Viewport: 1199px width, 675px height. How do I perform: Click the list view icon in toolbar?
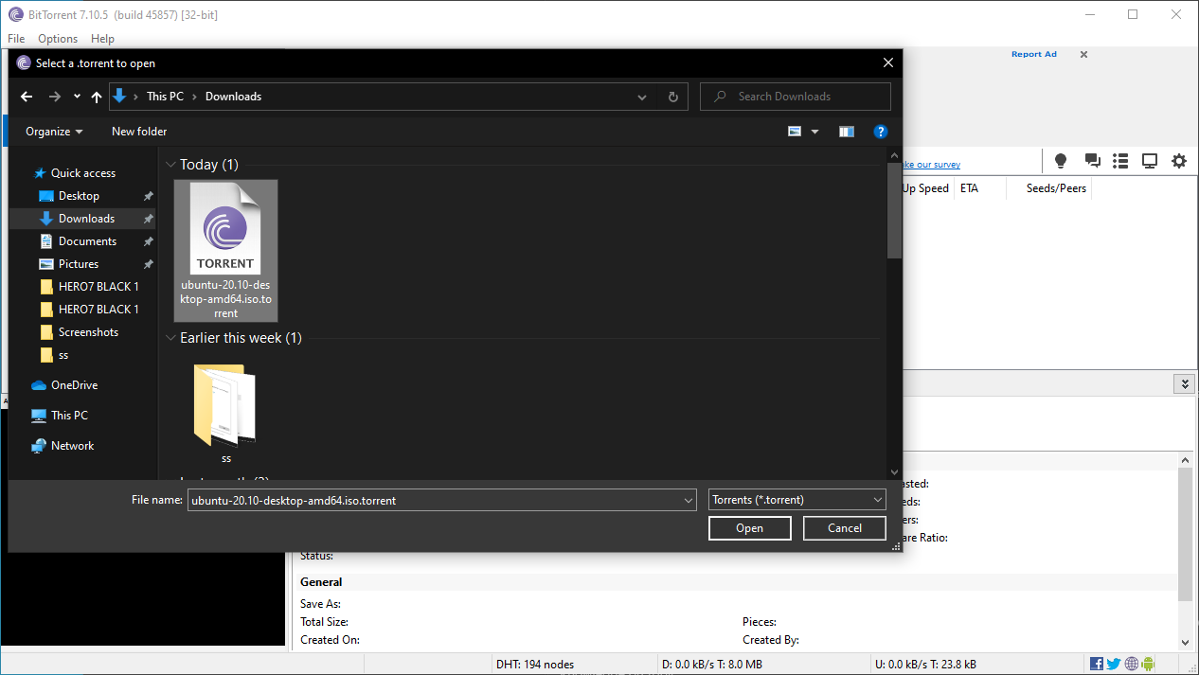[1120, 161]
